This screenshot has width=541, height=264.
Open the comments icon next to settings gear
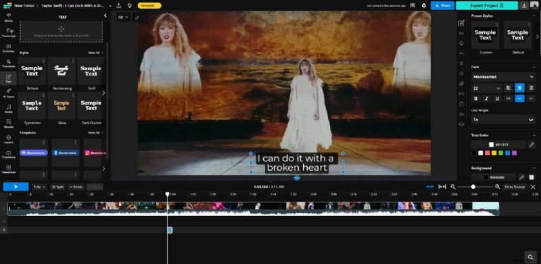[x=413, y=5]
